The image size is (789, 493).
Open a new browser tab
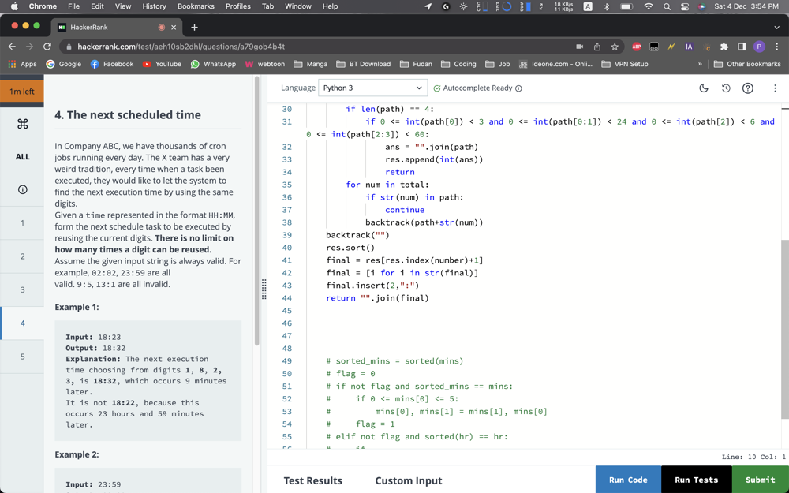(x=194, y=27)
